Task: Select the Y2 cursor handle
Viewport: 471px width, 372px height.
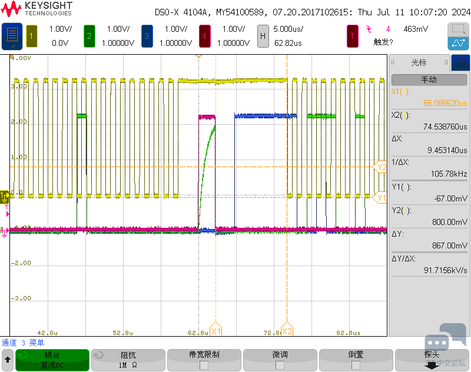Action: coord(380,167)
